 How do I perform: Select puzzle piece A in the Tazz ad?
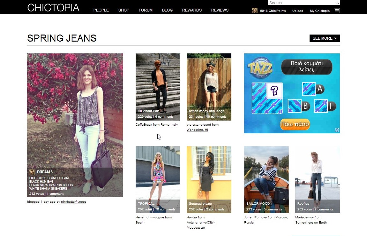pyautogui.click(x=313, y=89)
